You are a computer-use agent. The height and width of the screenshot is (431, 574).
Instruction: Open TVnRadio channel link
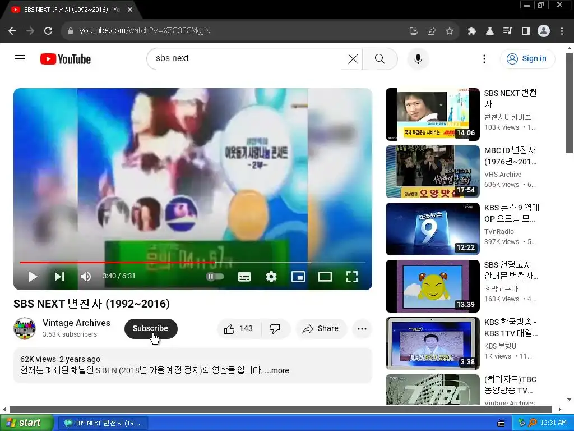(499, 232)
